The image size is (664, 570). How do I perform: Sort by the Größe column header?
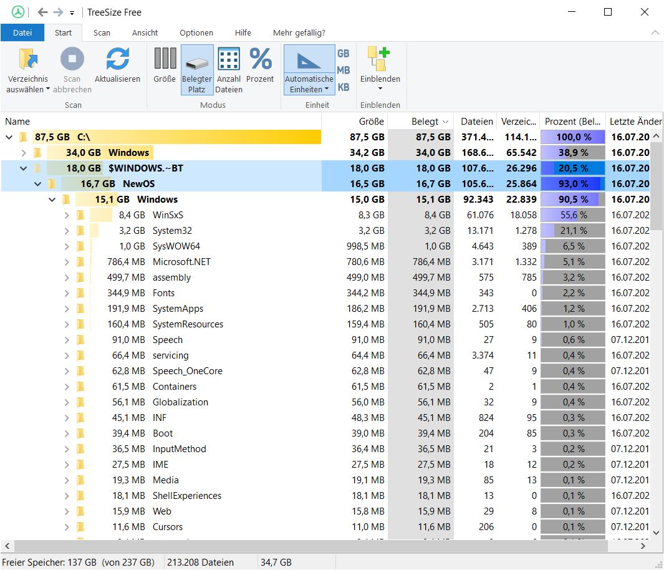[355, 122]
